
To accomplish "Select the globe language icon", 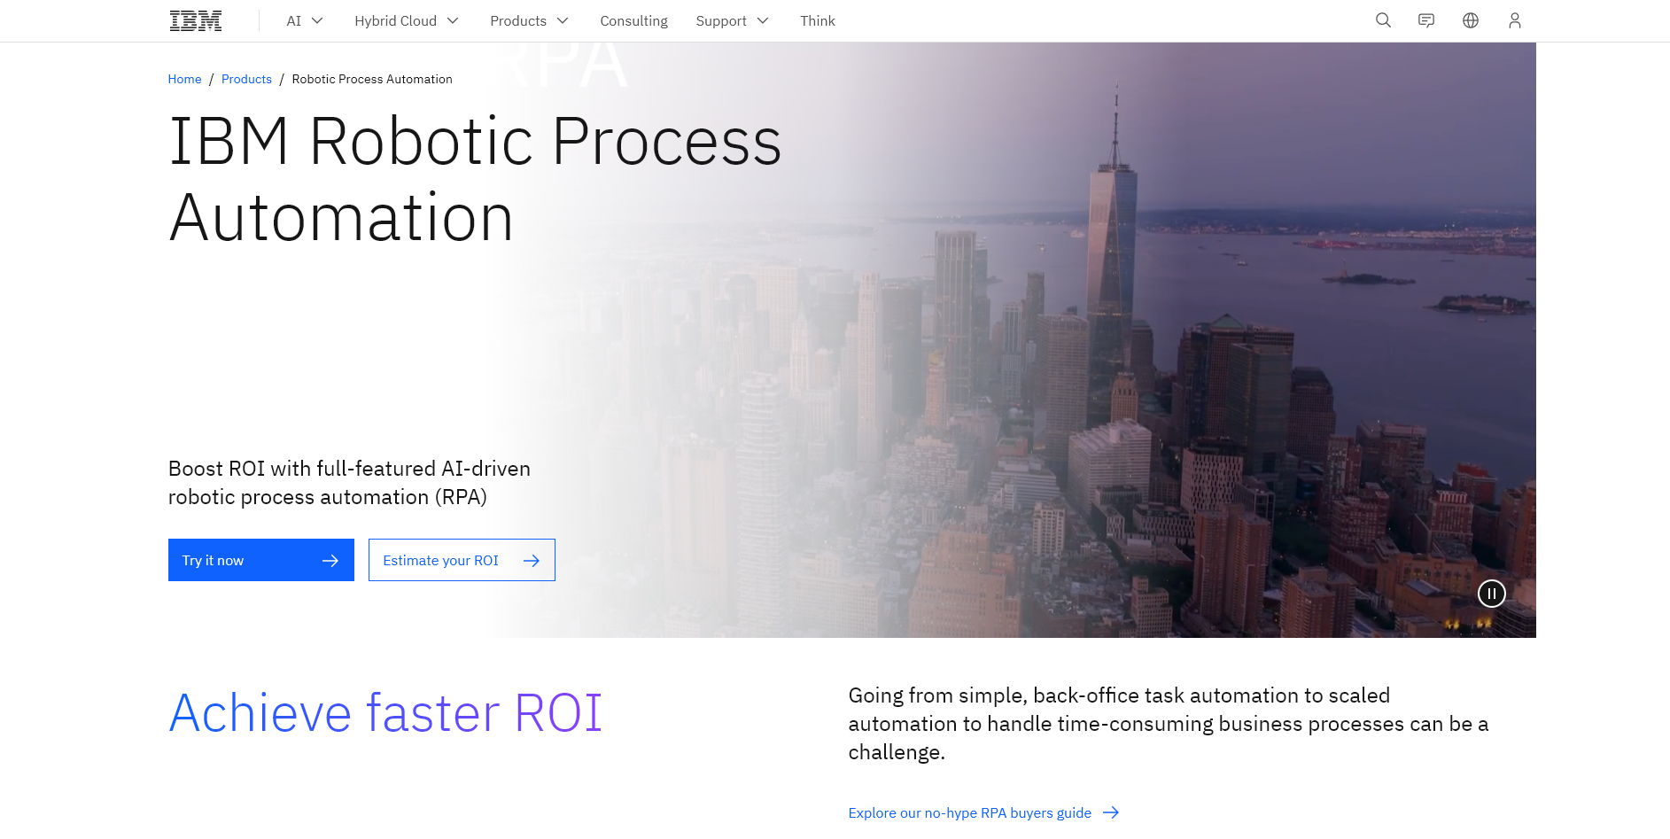I will point(1470,20).
